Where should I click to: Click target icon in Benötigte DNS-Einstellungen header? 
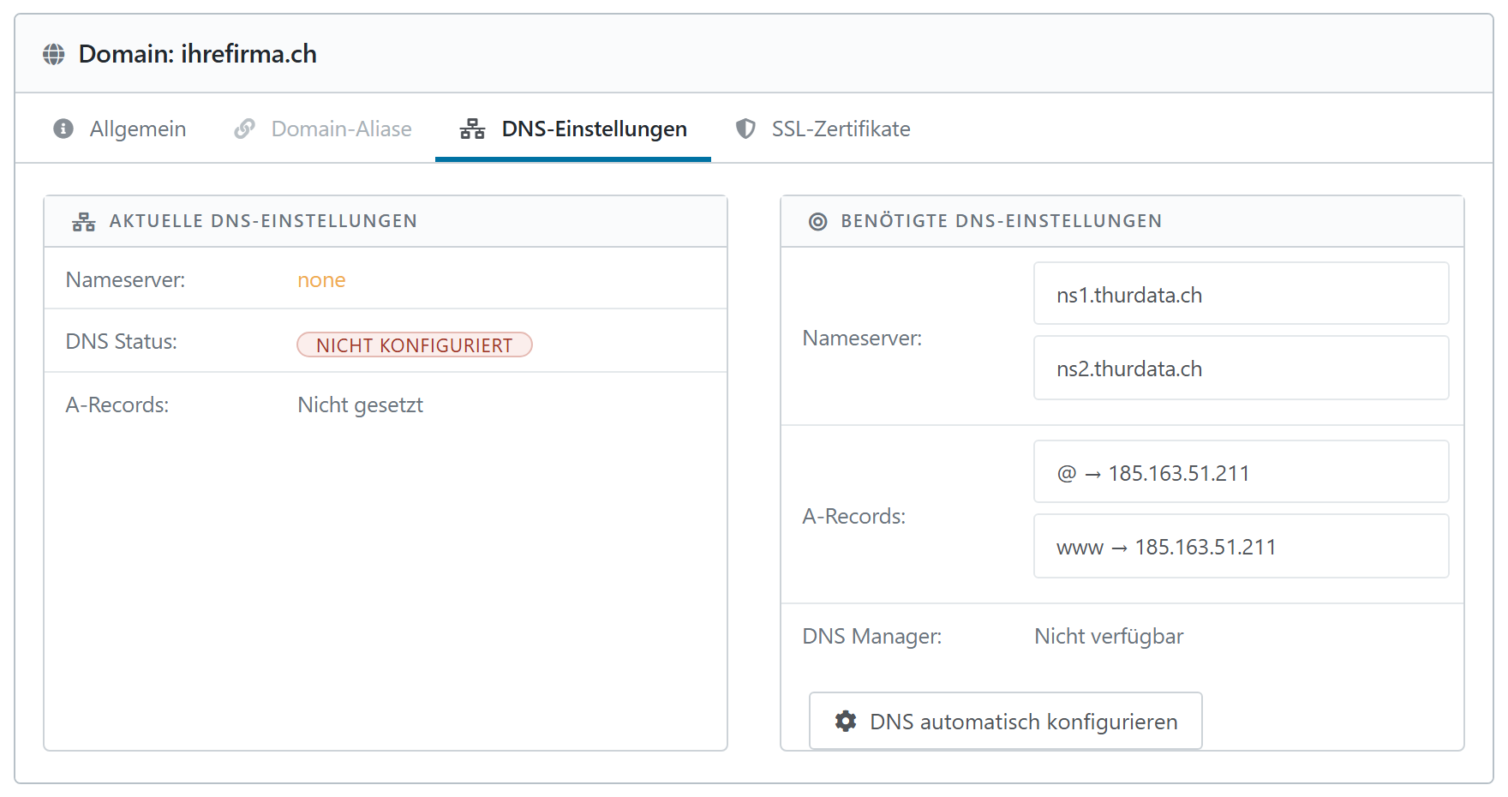(x=818, y=222)
